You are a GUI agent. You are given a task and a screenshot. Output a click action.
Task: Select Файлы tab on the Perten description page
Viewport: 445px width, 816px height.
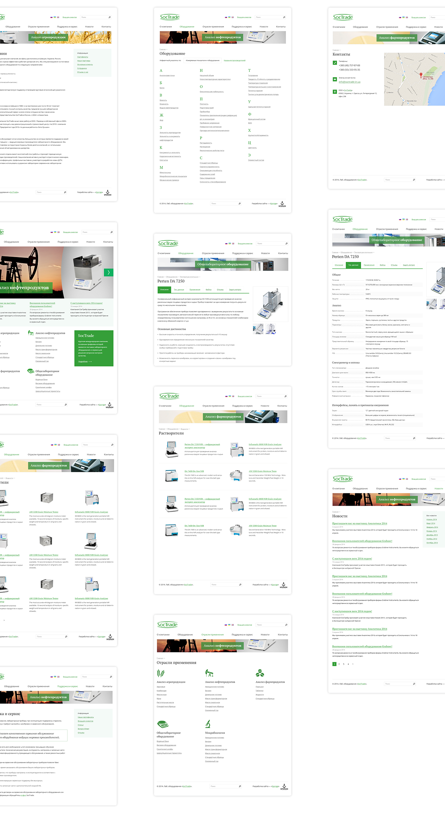[x=208, y=290]
